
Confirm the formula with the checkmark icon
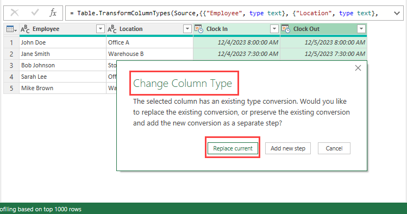[x=35, y=12]
